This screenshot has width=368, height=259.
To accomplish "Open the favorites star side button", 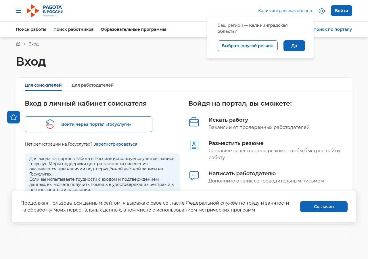I will [x=14, y=117].
